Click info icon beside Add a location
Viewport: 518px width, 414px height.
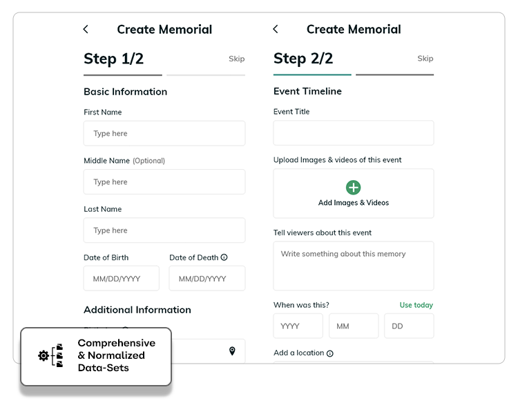[330, 353]
